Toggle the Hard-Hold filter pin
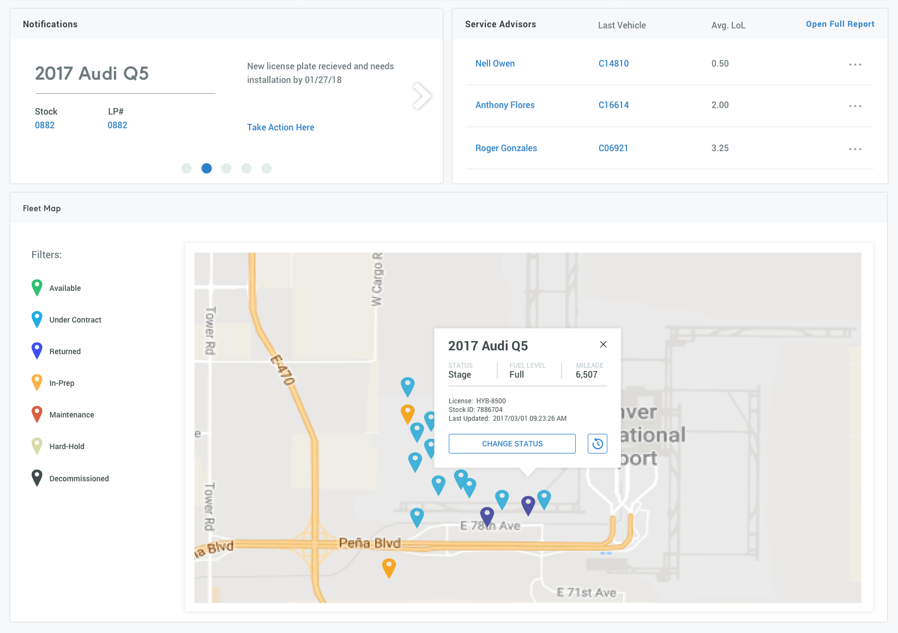 pyautogui.click(x=37, y=446)
